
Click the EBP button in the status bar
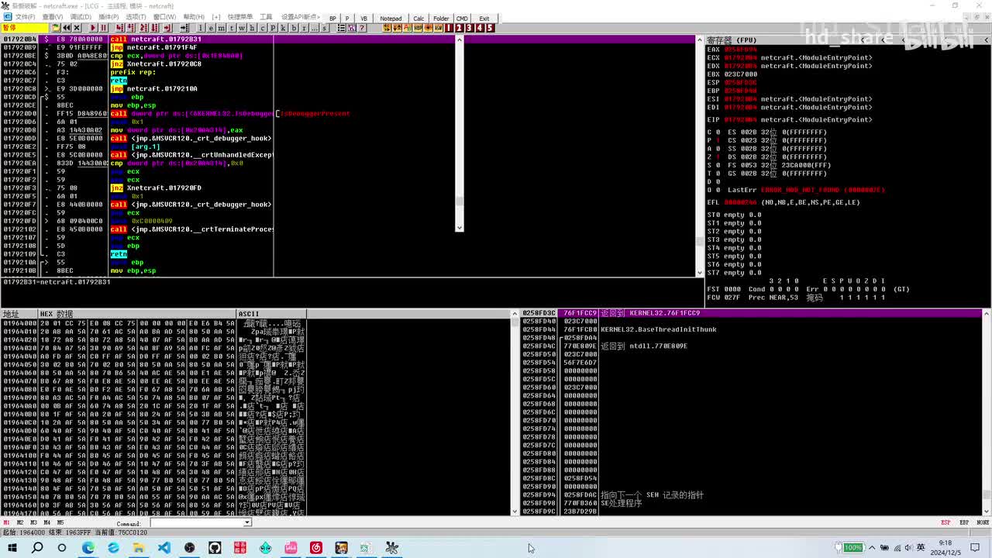point(964,523)
